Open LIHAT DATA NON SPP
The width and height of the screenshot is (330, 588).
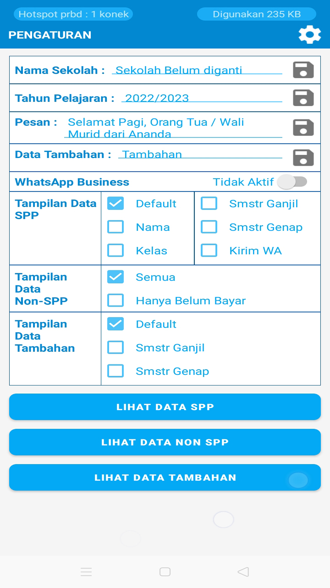pyautogui.click(x=165, y=442)
